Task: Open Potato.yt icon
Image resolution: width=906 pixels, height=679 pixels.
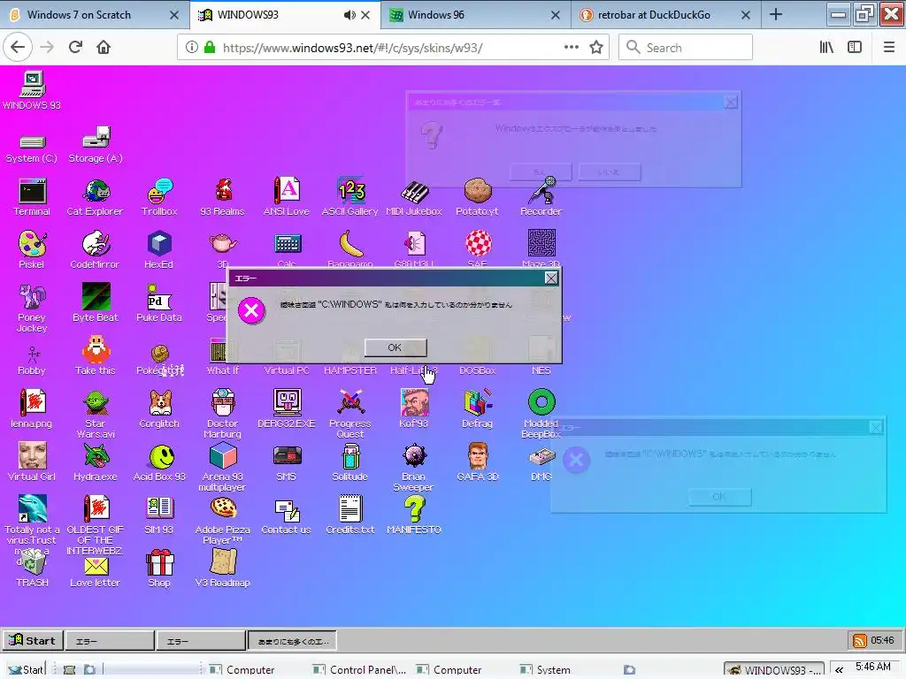Action: pyautogui.click(x=477, y=197)
